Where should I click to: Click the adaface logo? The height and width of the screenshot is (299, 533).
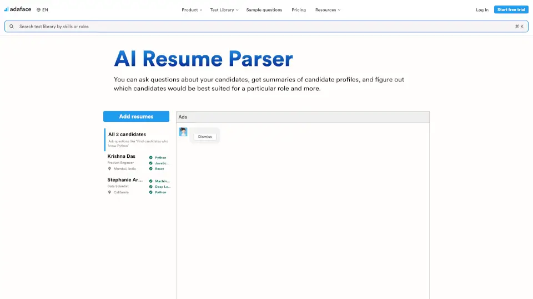tap(18, 9)
